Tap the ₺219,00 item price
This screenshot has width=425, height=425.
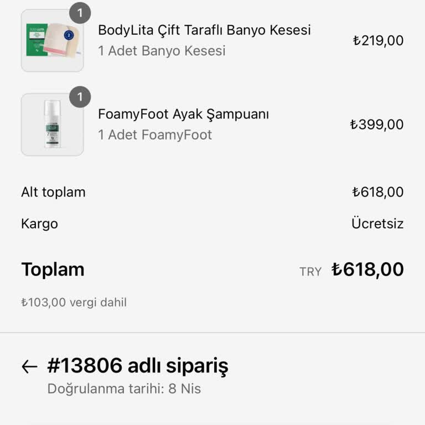378,40
